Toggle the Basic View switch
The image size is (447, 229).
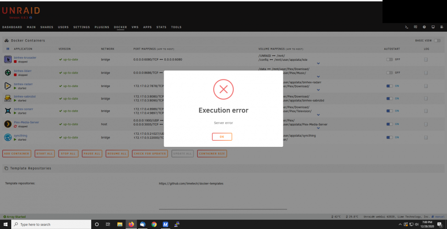437,41
